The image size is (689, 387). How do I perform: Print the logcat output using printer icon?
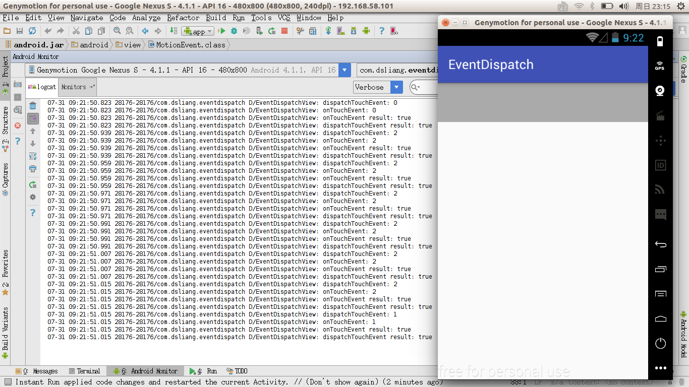pyautogui.click(x=33, y=169)
